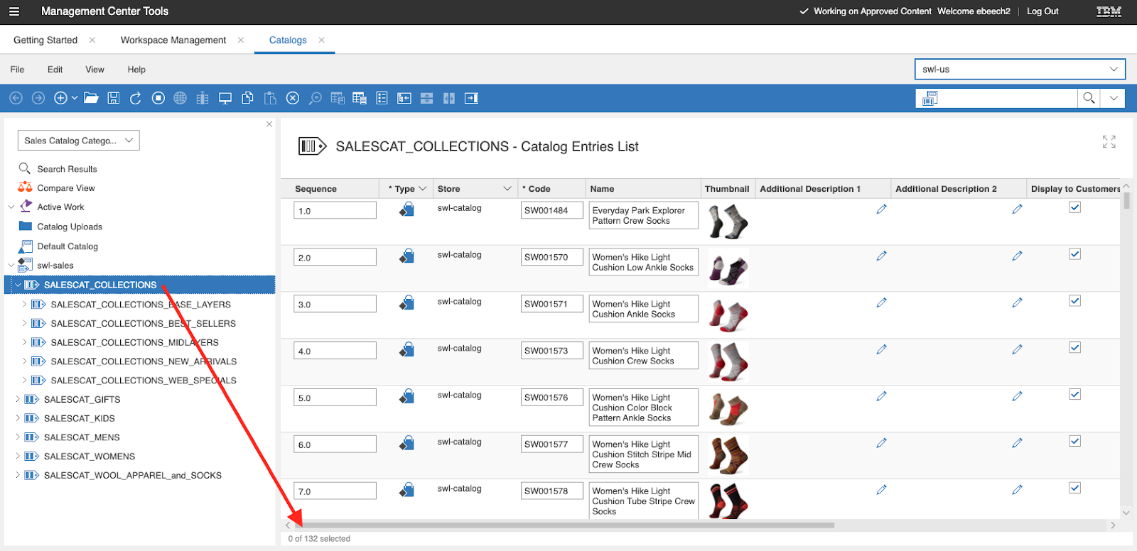Click the search magnifier button in toolbar
Screen dimensions: 1137x551
point(1089,98)
